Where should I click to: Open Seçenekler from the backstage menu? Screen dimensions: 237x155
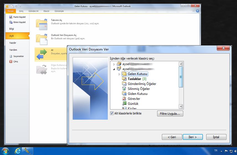(17, 56)
